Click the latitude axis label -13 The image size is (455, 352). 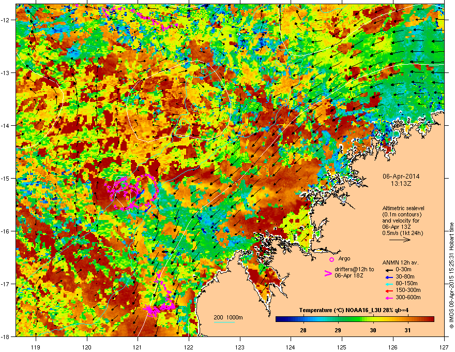click(x=5, y=72)
